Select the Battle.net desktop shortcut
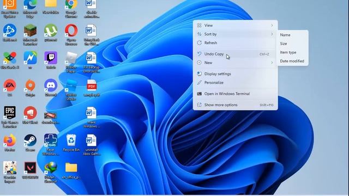This screenshot has height=196, width=349. (x=10, y=33)
